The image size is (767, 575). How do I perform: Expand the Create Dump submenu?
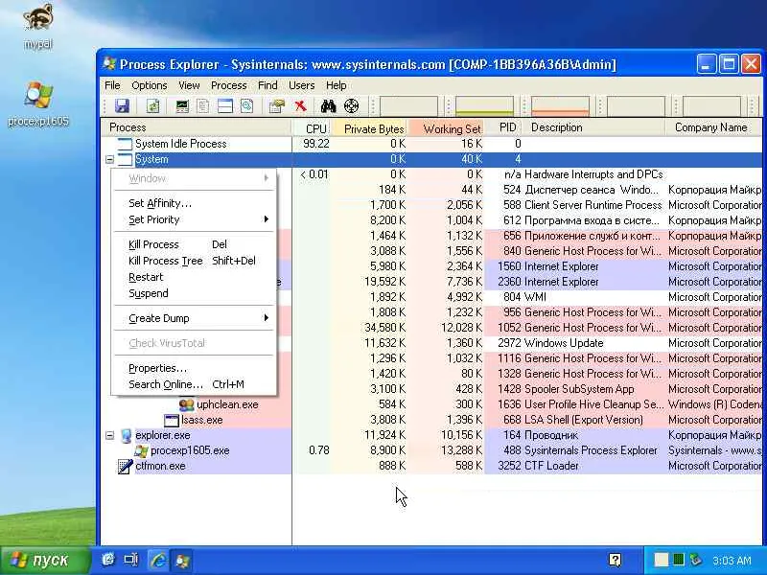(194, 318)
